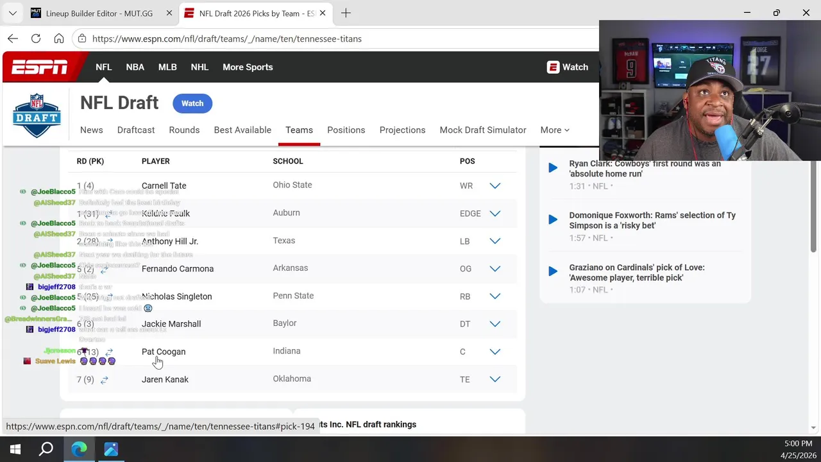Click the ESPN Watch icon in the header
The image size is (821, 462).
553,67
